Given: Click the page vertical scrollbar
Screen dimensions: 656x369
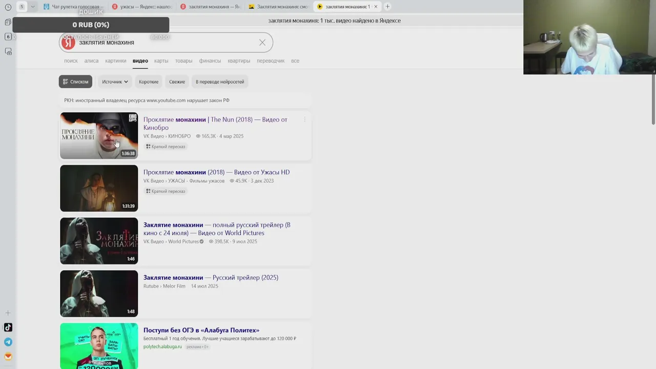Looking at the screenshot, I should pyautogui.click(x=653, y=99).
